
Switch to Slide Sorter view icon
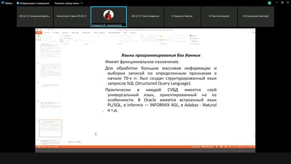(x=221, y=147)
